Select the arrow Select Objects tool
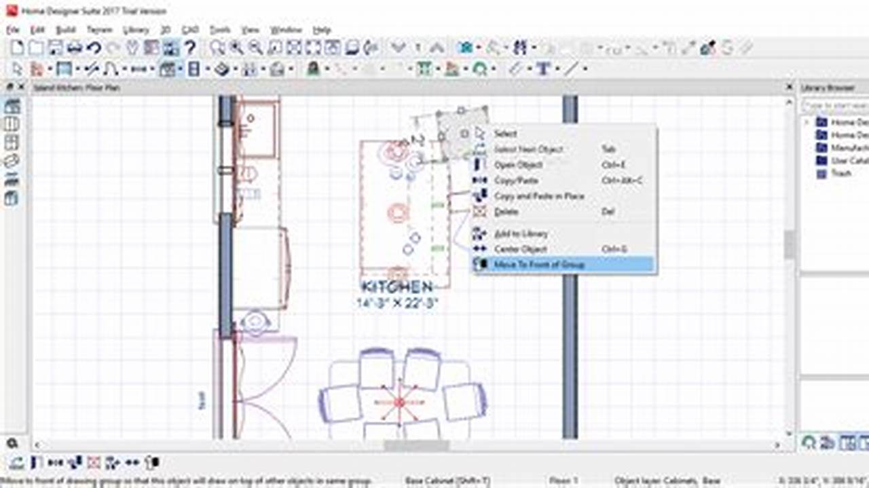Screen dimensions: 869x488 point(17,67)
